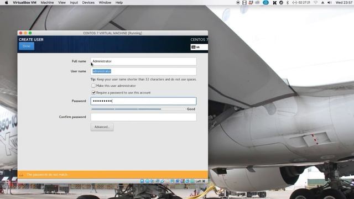Viewport: 354px width, 199px height.
Task: Click the Password input field
Action: [144, 101]
